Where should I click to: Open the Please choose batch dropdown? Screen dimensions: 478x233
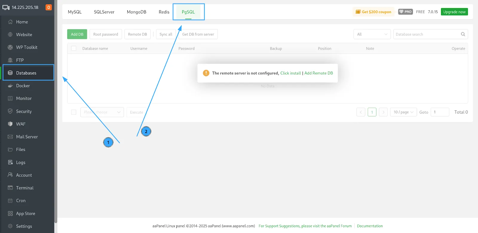coord(102,112)
